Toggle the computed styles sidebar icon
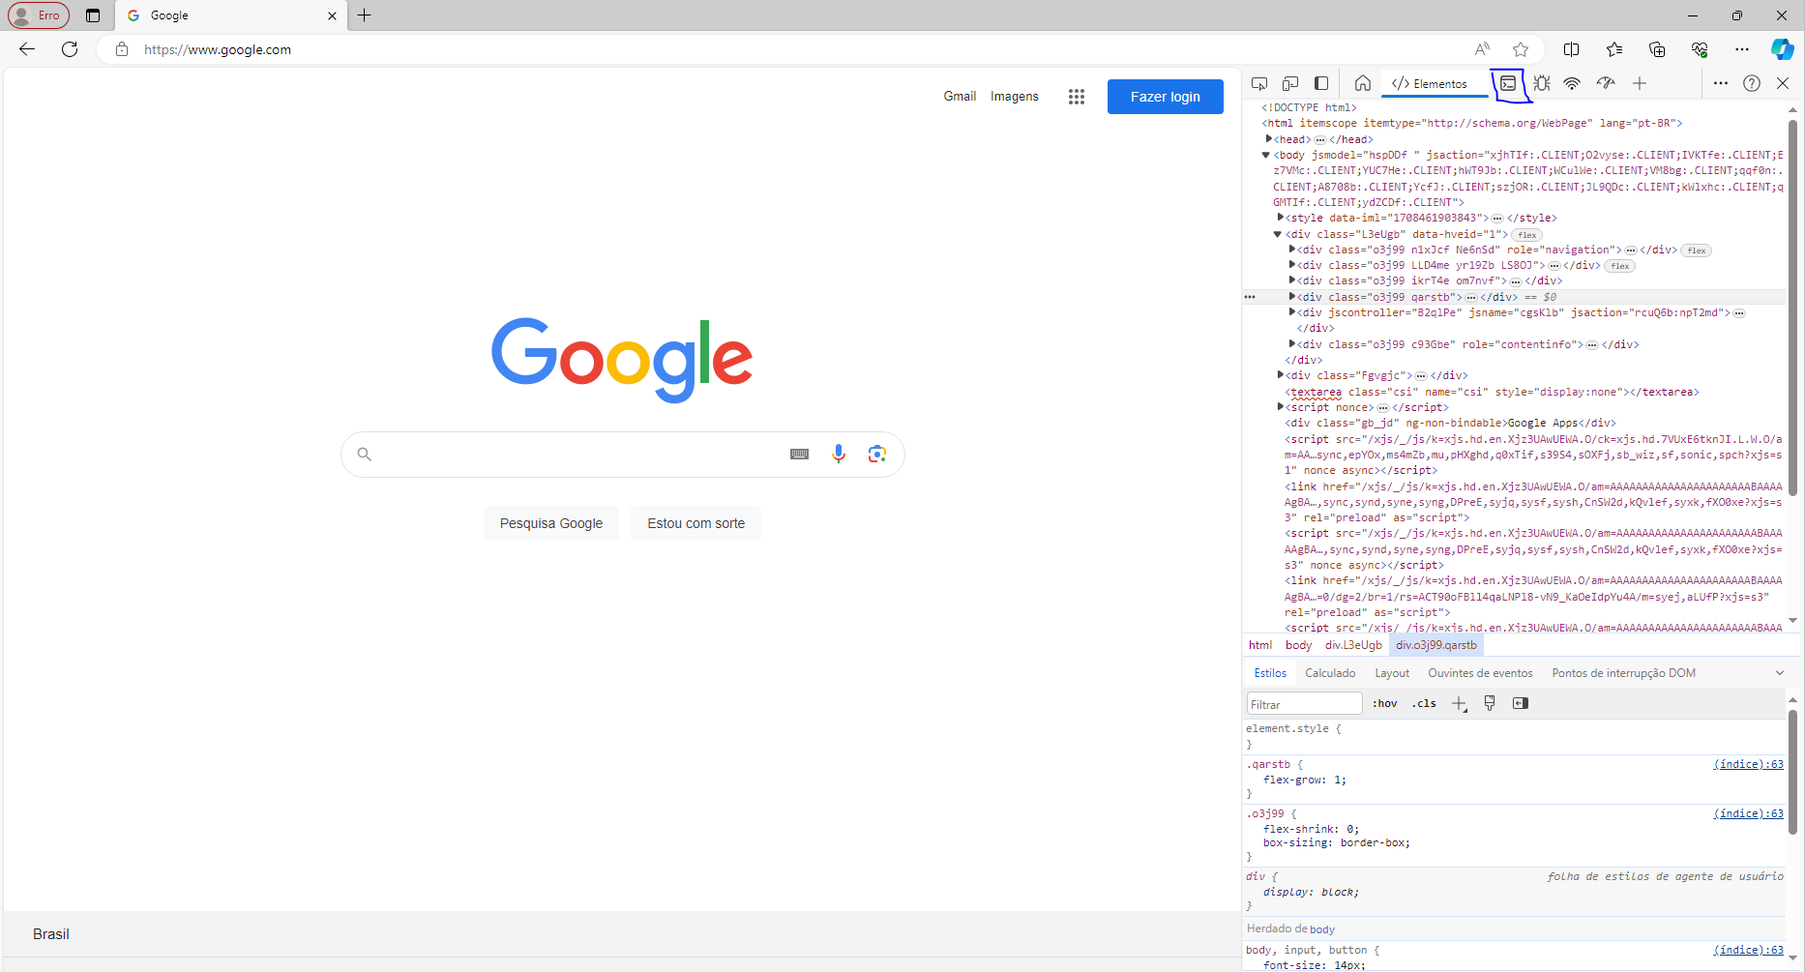 click(x=1521, y=703)
